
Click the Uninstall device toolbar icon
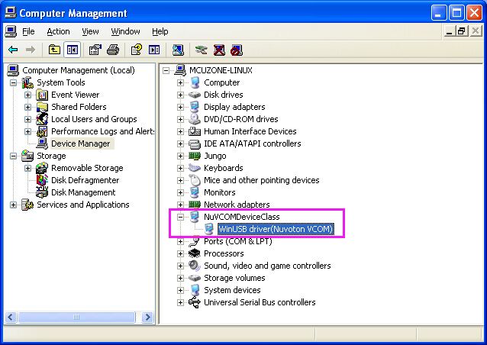click(219, 50)
